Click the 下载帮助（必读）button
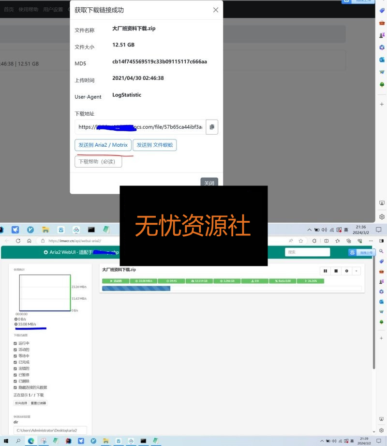Viewport: 387px width, 446px height. 98,161
